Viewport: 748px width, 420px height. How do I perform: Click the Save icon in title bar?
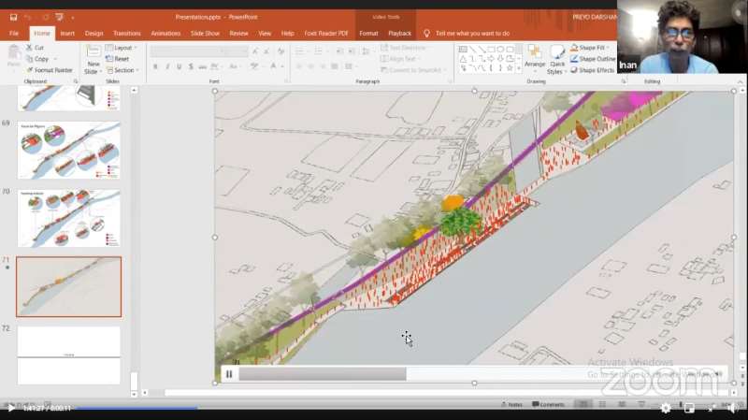click(14, 17)
